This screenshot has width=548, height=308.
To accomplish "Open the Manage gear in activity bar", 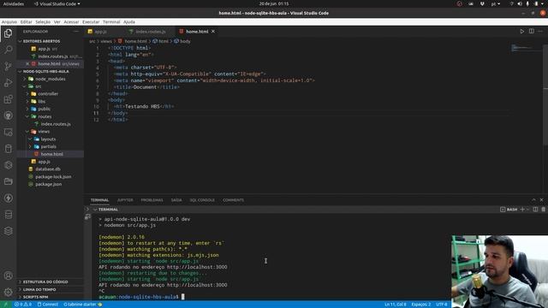I will click(8, 292).
